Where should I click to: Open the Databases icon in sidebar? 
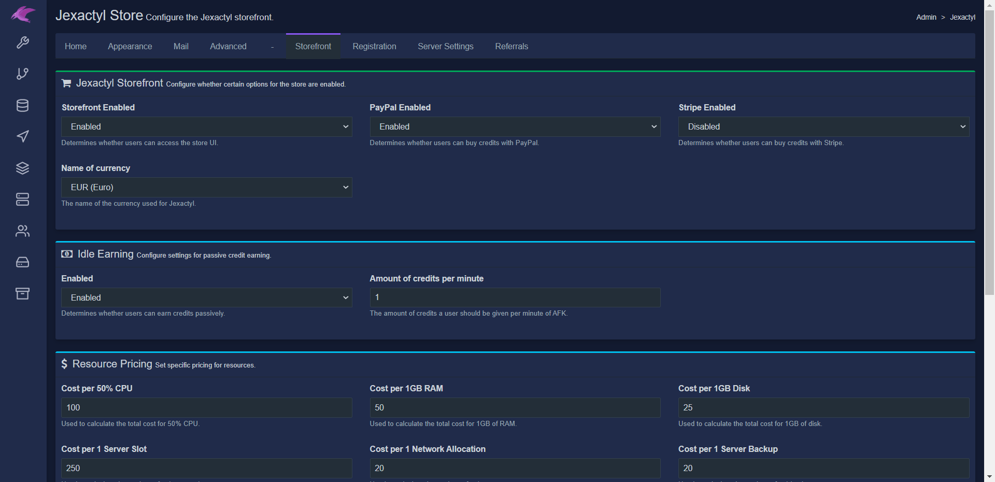[x=23, y=105]
